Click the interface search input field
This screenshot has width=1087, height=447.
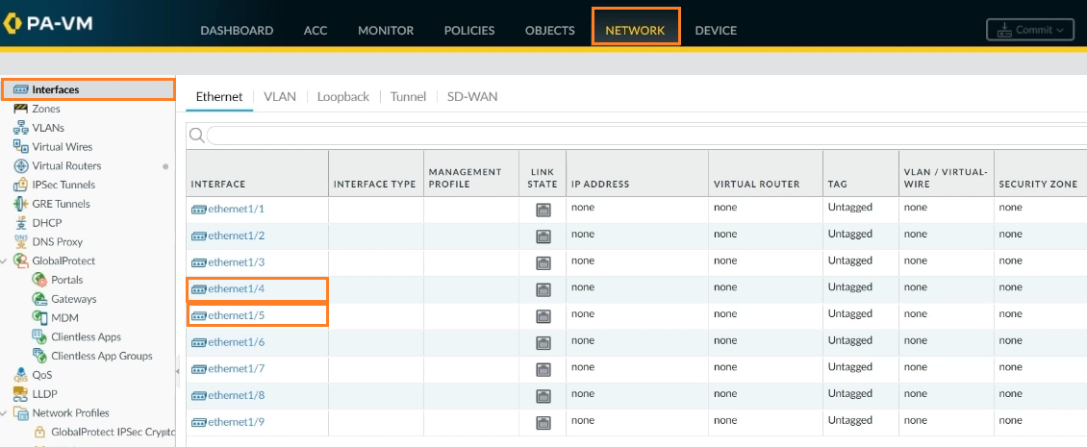(646, 136)
